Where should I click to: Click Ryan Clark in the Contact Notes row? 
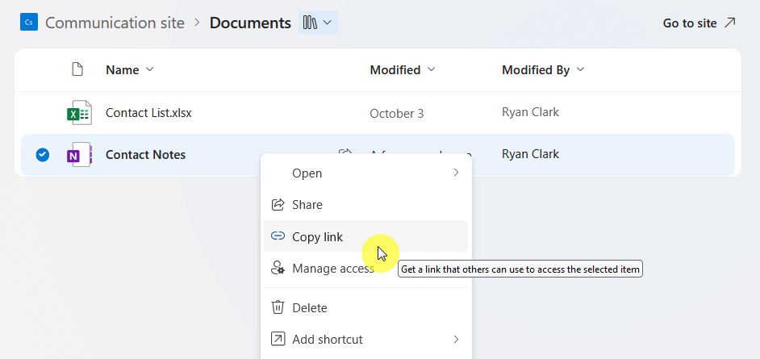tap(530, 154)
